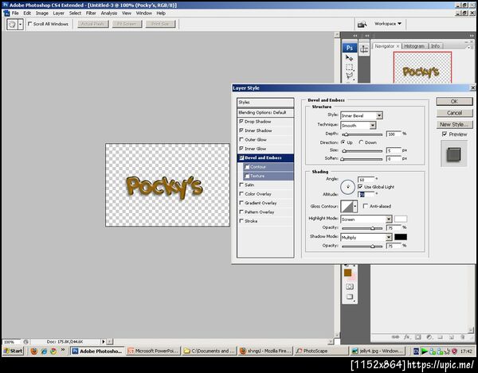Open the Gloss Contour picker arrow
Screen dimensions: 478x373
click(x=355, y=206)
